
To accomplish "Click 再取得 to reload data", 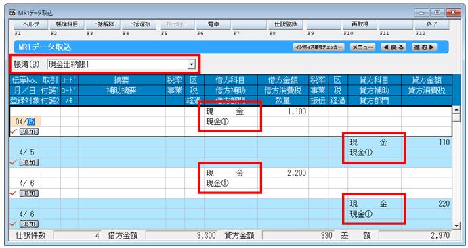I will click(360, 24).
